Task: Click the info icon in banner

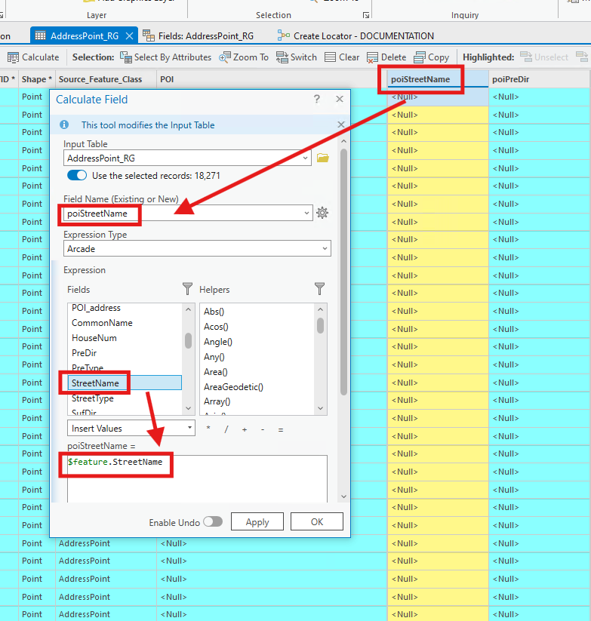Action: point(63,125)
